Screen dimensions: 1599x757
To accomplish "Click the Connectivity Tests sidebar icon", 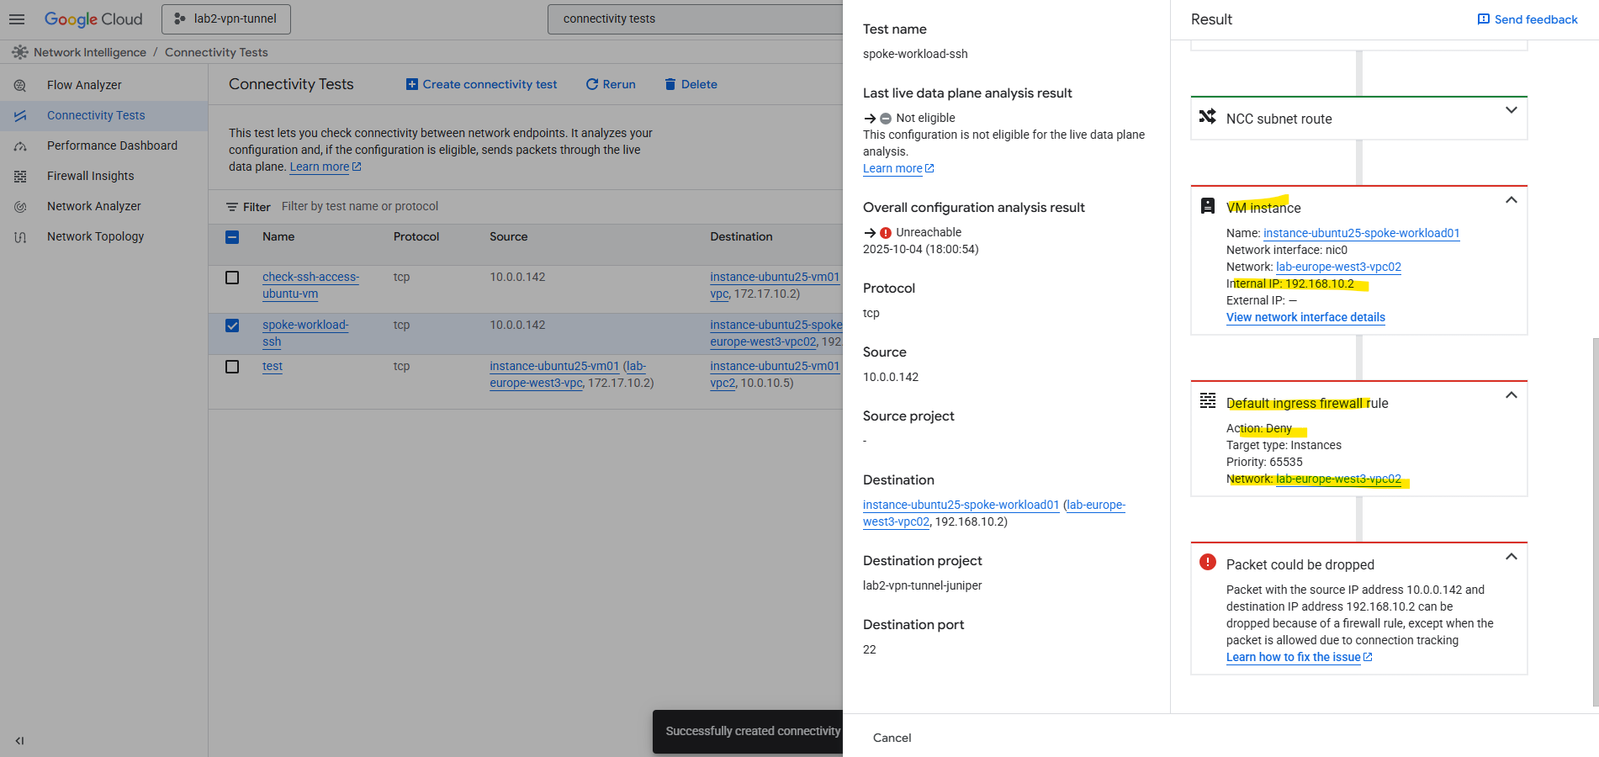I will [20, 115].
